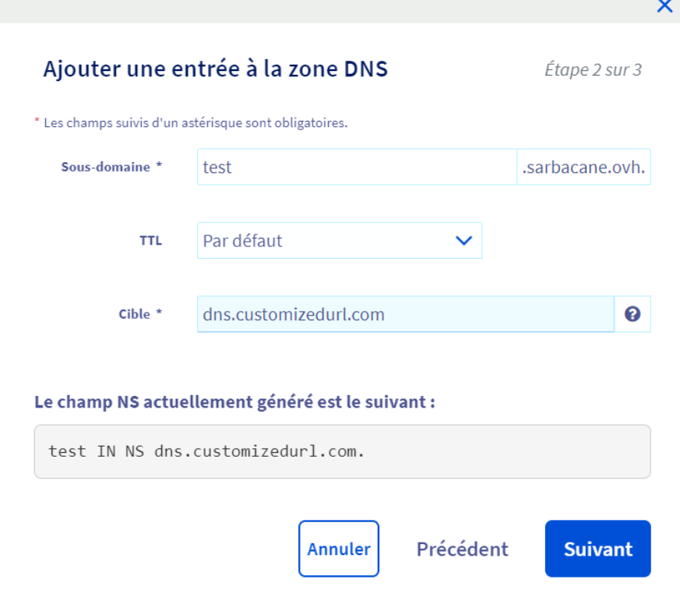Click the question mark help icon beside Cible
The width and height of the screenshot is (680, 597).
coord(632,314)
